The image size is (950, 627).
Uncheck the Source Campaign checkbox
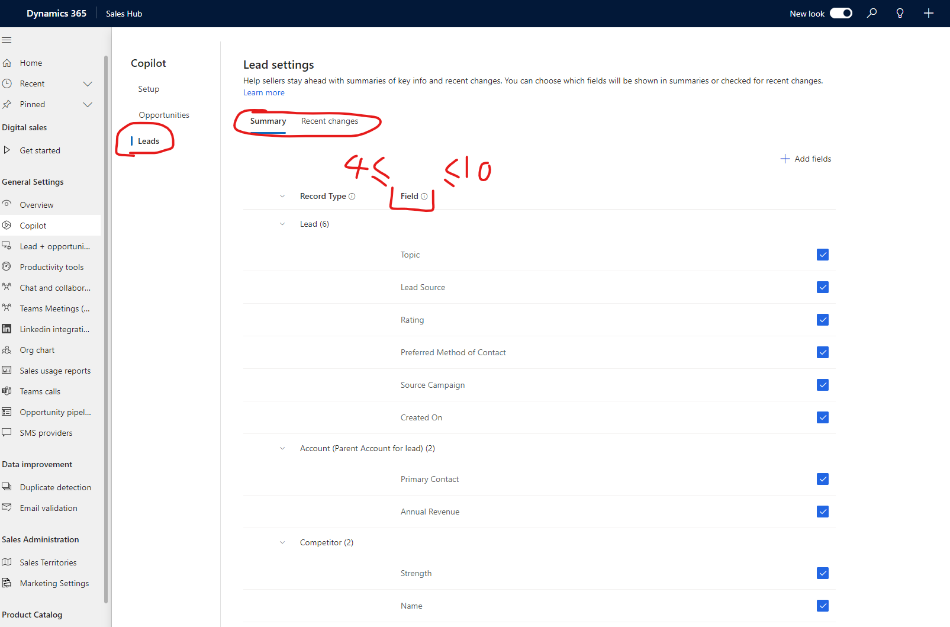point(823,385)
